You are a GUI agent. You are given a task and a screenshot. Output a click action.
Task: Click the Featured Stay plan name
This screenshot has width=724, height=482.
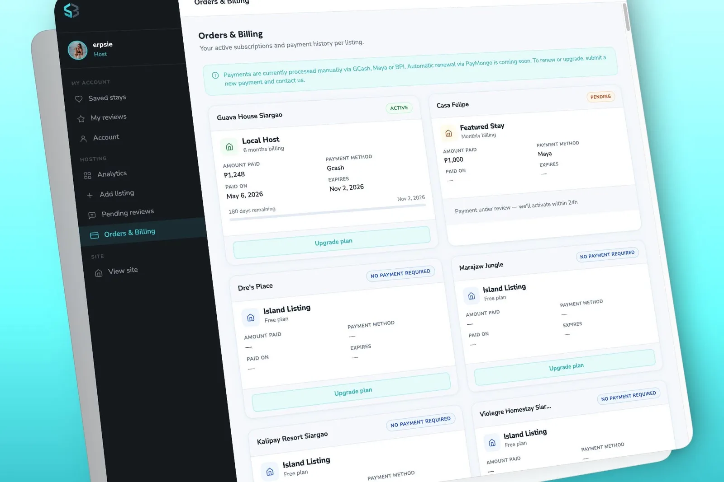click(x=482, y=126)
